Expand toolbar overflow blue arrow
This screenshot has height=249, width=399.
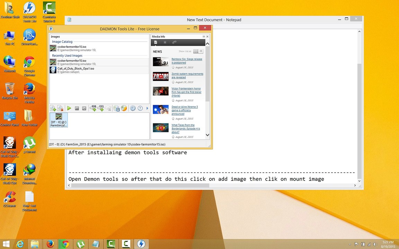pyautogui.click(x=147, y=109)
